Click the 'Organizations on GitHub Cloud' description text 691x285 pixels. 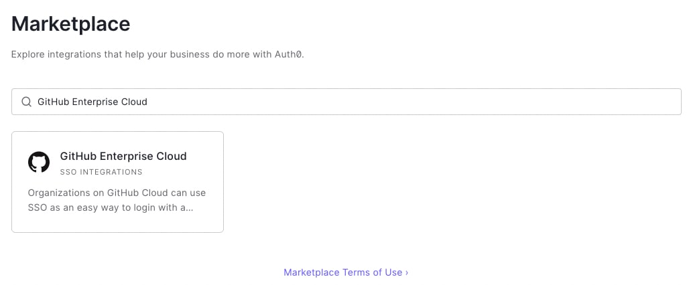pos(117,200)
